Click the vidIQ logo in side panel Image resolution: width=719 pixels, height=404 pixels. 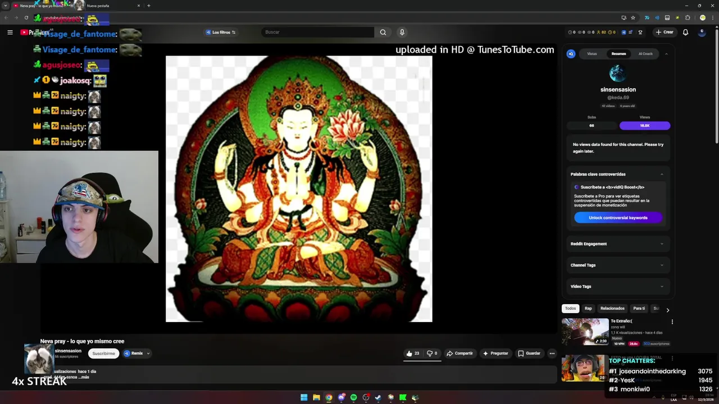coord(571,54)
